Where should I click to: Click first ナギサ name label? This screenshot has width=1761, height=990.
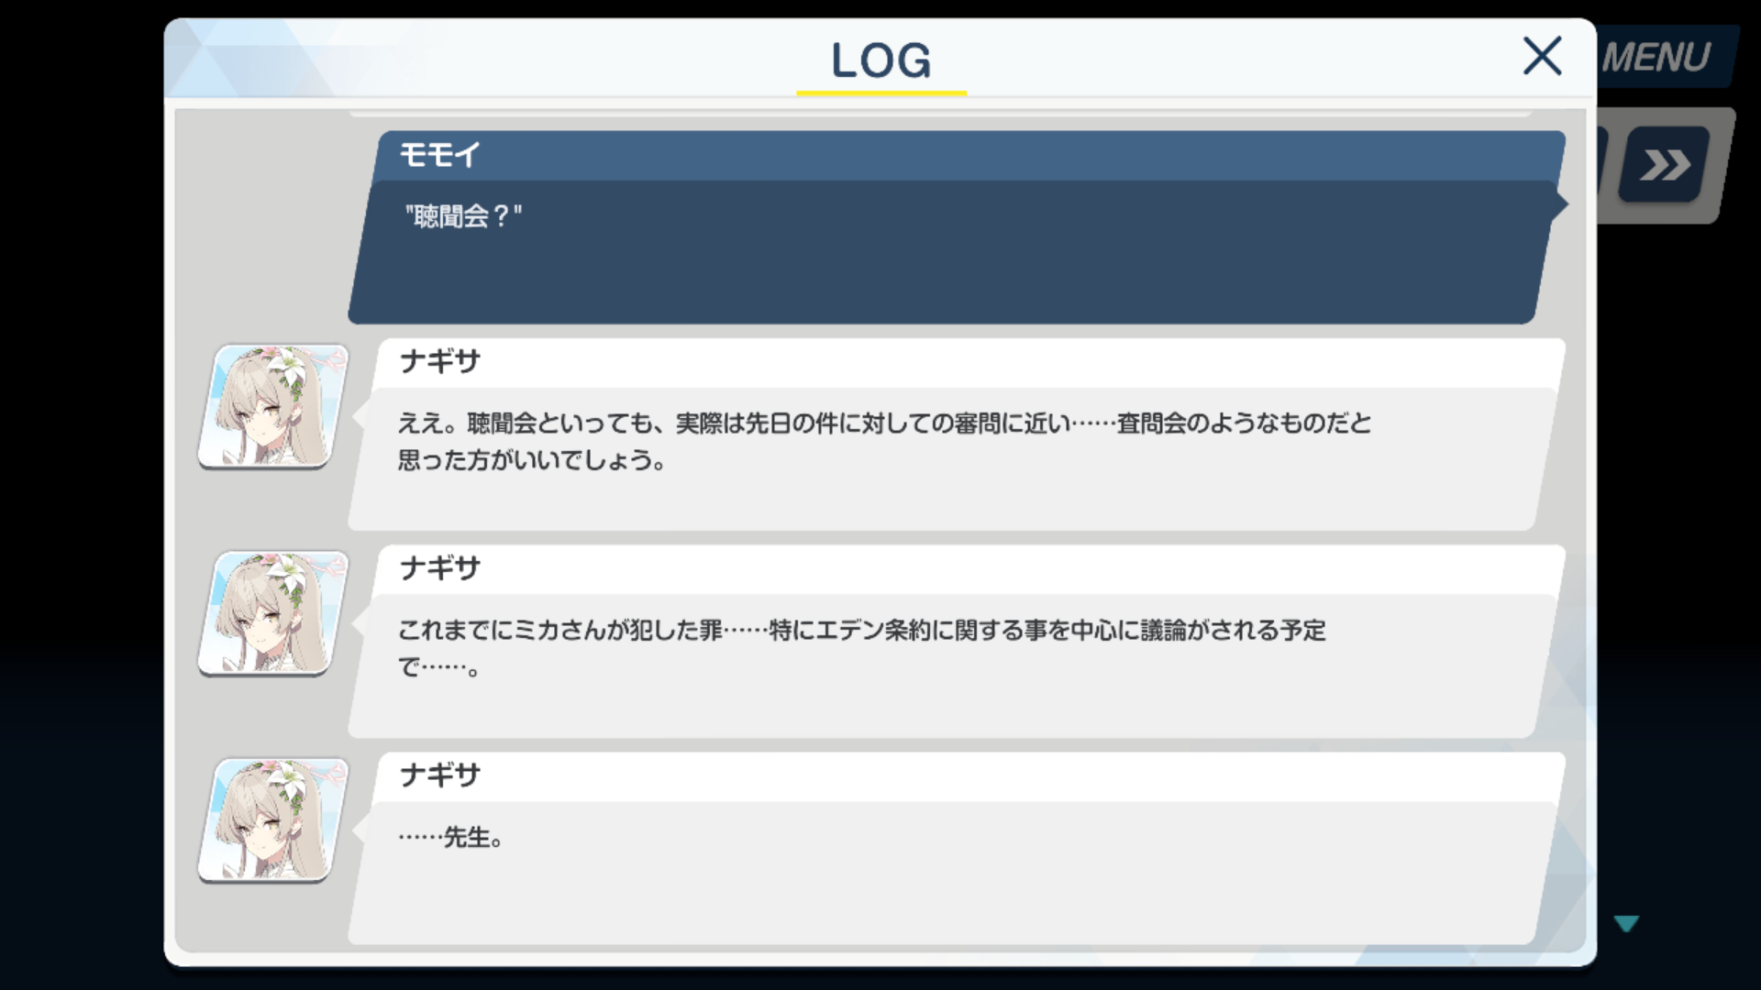(x=440, y=362)
